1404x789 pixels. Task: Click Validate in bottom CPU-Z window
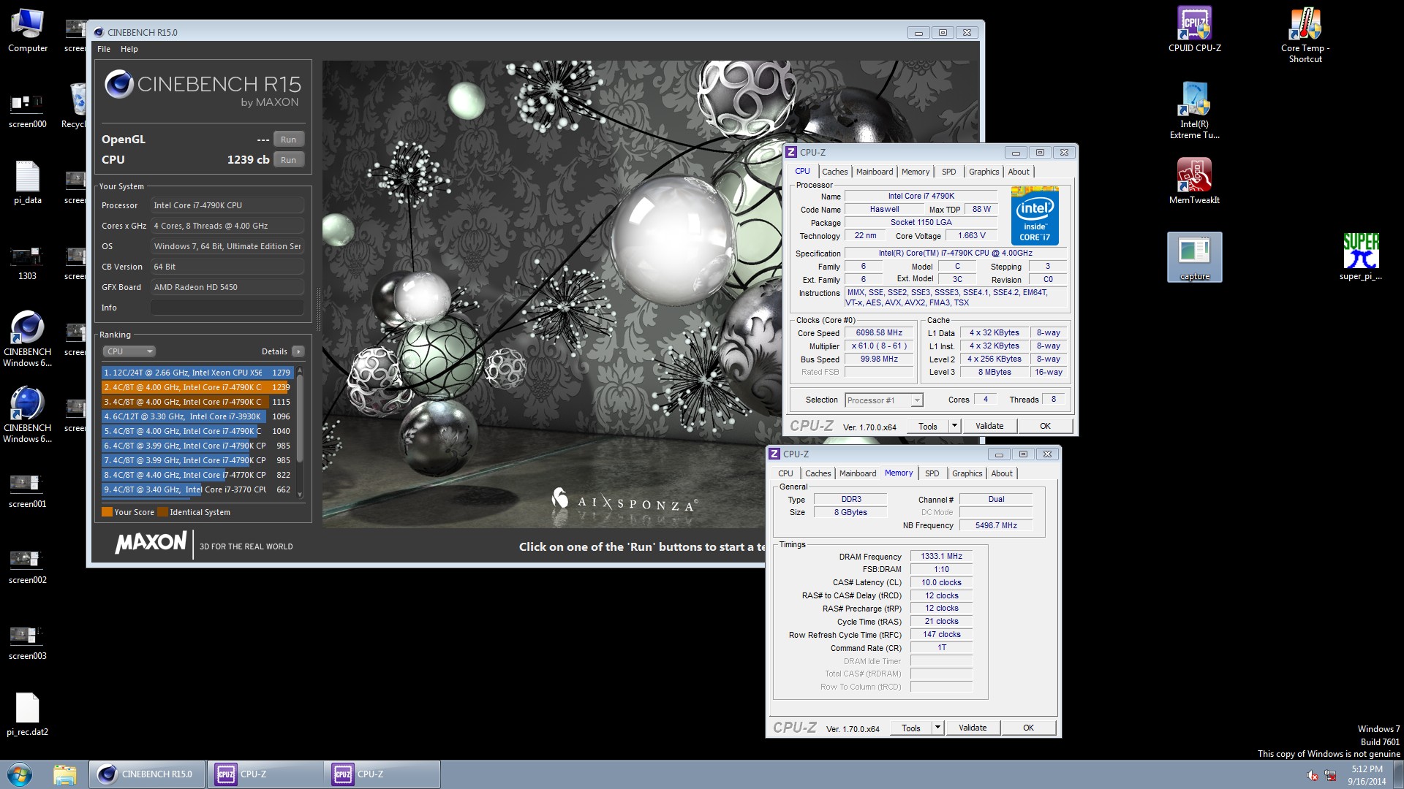coord(973,728)
